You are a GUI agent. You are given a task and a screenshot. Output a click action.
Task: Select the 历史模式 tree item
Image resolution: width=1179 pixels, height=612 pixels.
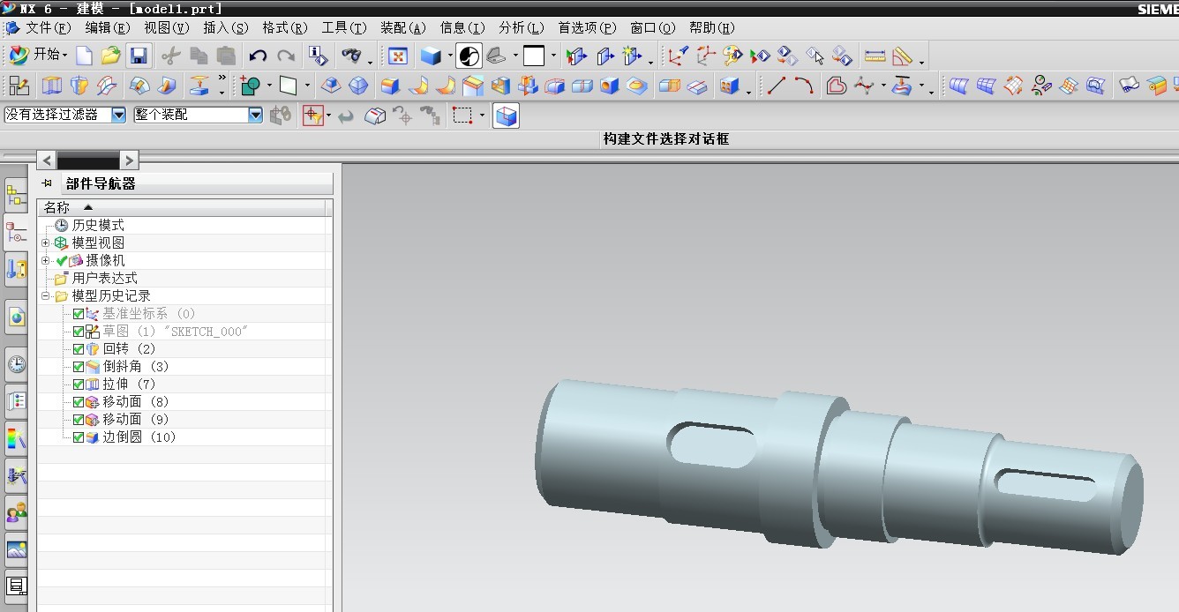point(98,225)
